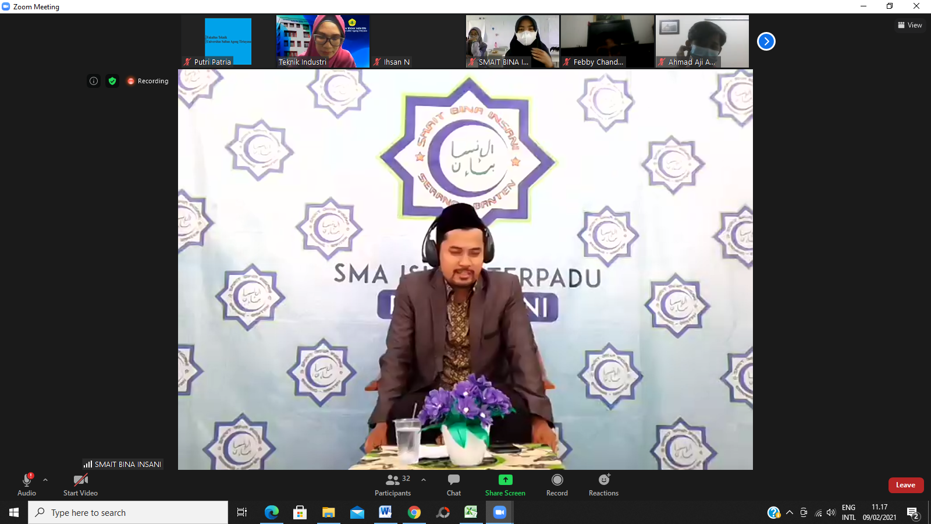Image resolution: width=931 pixels, height=524 pixels.
Task: Open volume speaker tray icon
Action: click(x=831, y=512)
